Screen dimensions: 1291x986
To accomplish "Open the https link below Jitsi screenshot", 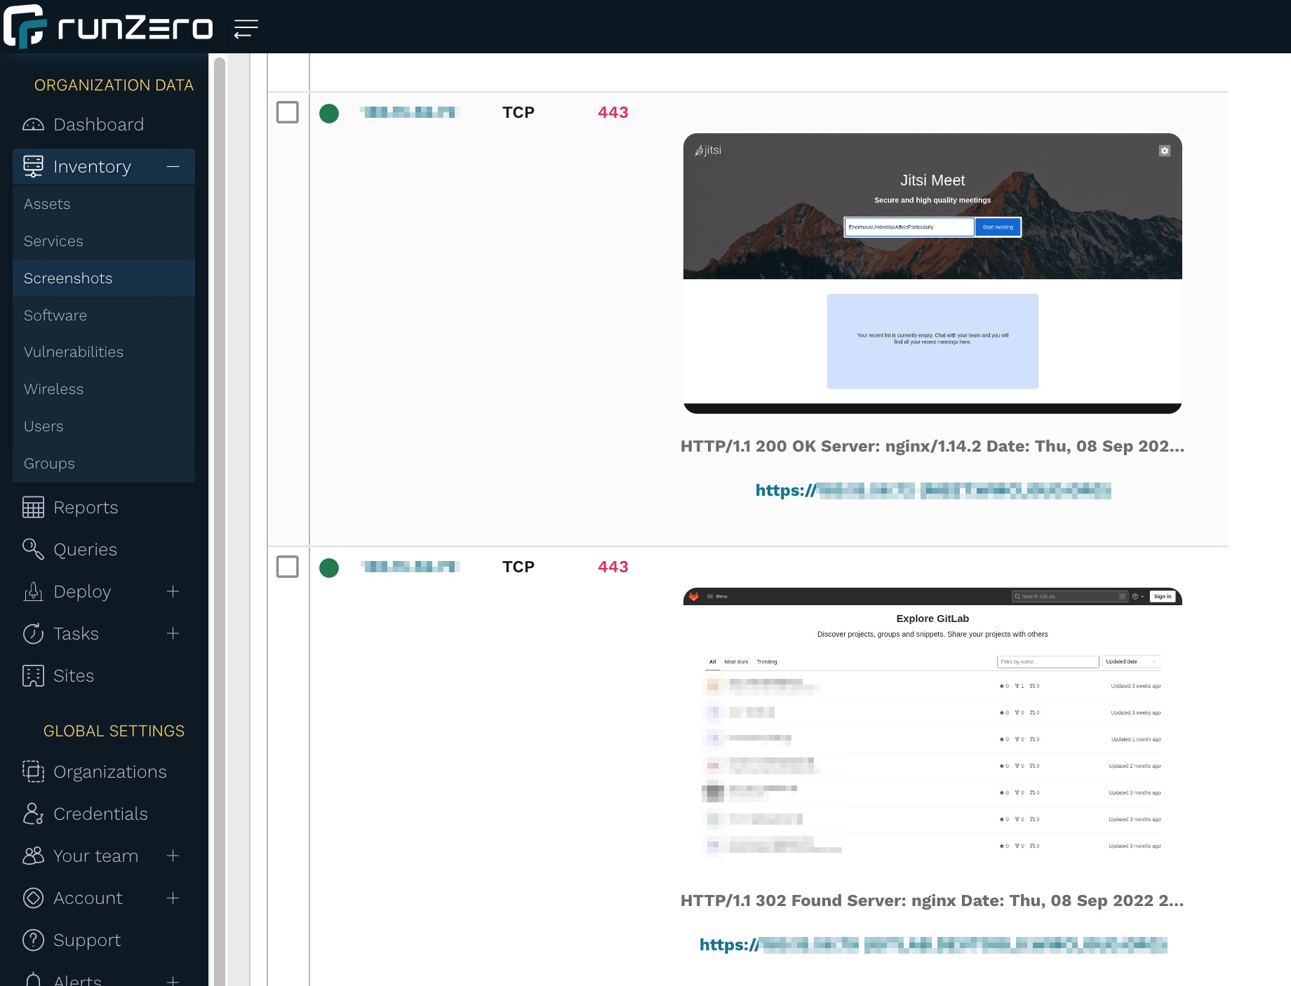I will click(933, 490).
